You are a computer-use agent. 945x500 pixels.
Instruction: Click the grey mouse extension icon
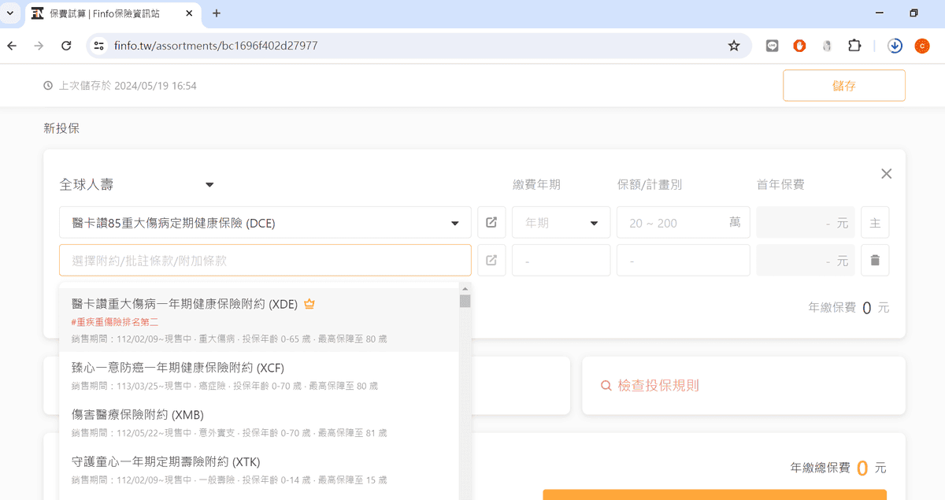pyautogui.click(x=827, y=46)
